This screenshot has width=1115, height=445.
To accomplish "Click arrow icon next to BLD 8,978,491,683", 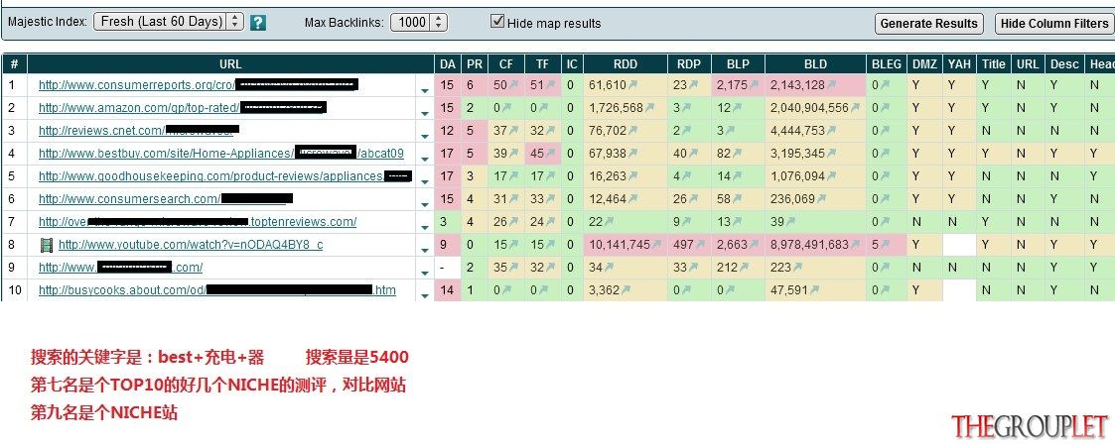I will 856,245.
